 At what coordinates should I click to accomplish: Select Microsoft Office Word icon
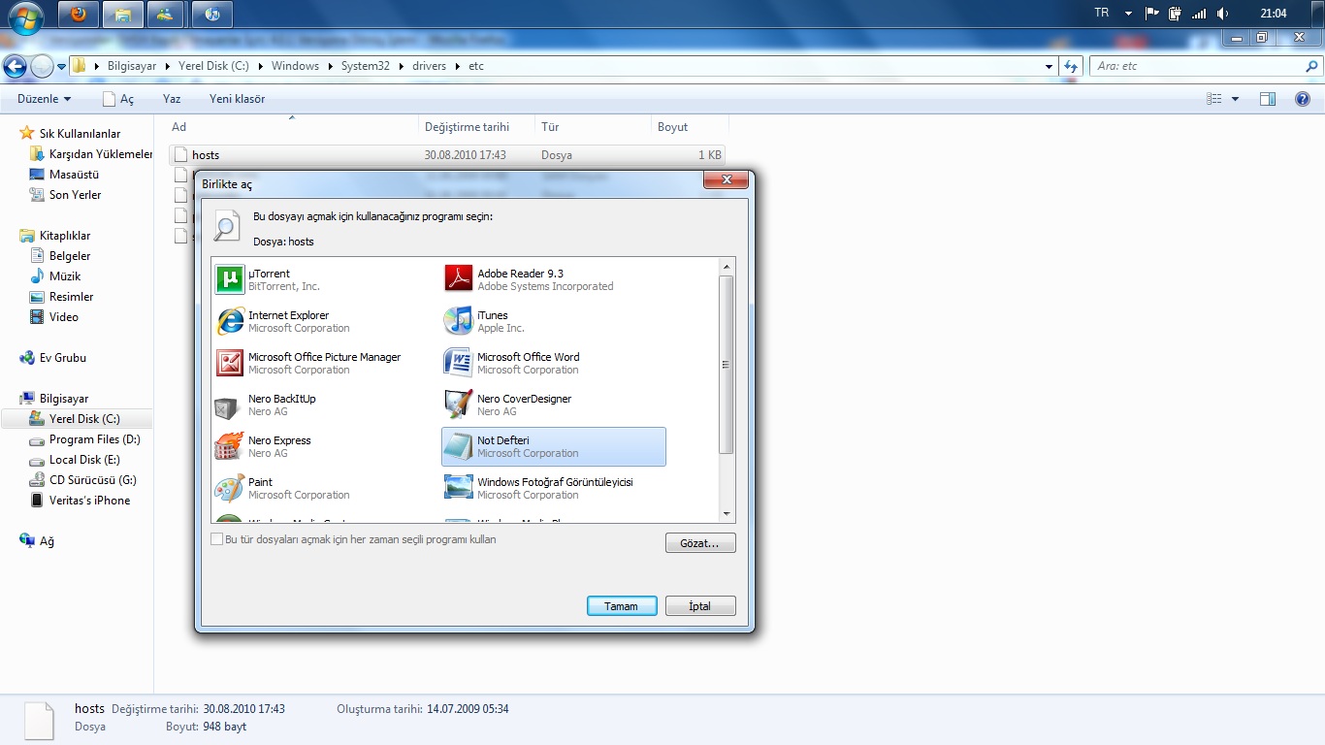coord(459,363)
